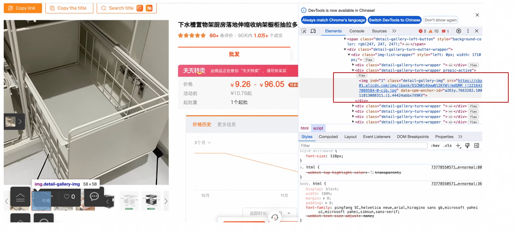
Task: Click the flex badge on img-list-wrapper
Action: click(x=368, y=60)
